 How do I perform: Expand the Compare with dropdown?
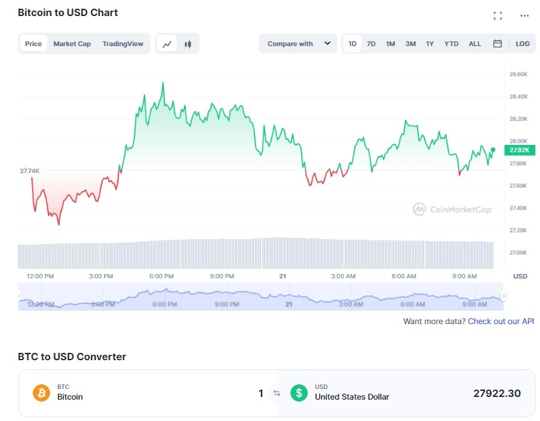(x=298, y=43)
